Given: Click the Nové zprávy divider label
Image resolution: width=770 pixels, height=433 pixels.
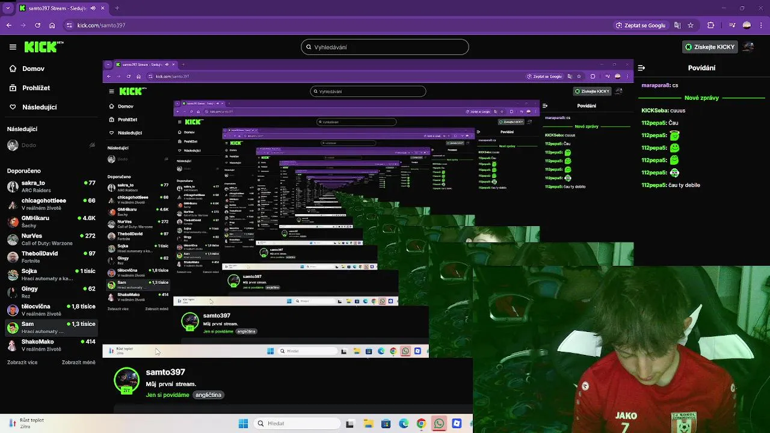Looking at the screenshot, I should click(701, 97).
